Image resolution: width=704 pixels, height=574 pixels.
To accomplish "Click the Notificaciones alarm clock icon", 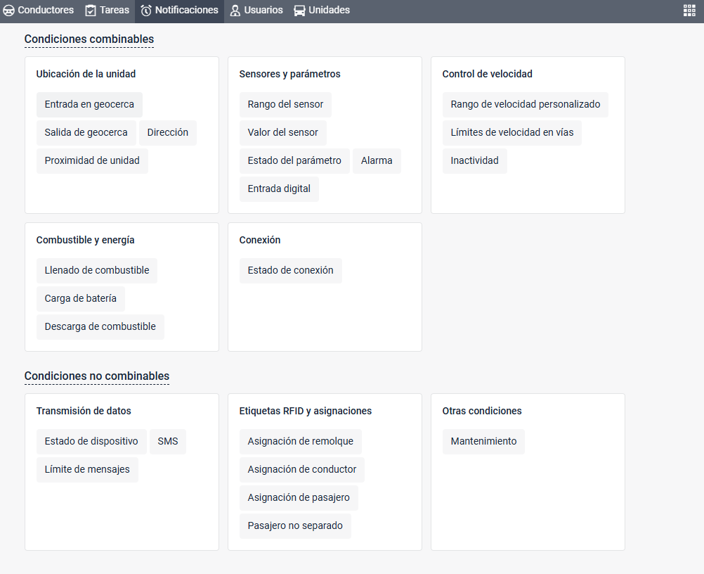I will pyautogui.click(x=146, y=11).
